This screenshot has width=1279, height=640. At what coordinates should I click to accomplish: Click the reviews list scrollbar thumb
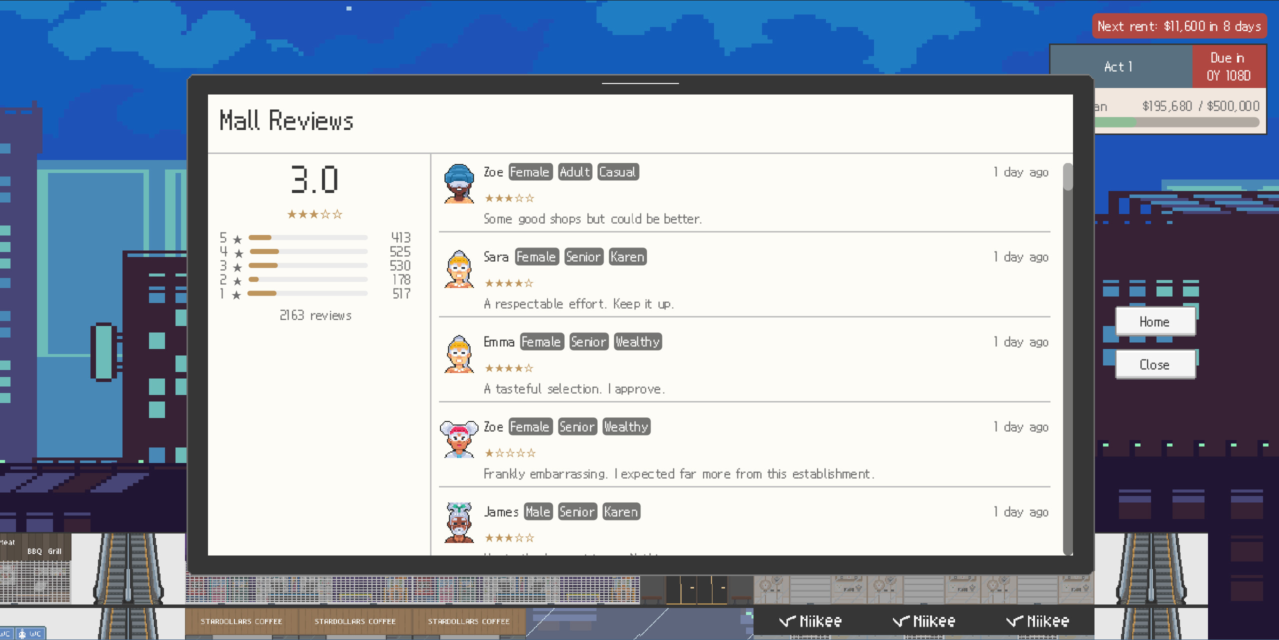[x=1068, y=177]
